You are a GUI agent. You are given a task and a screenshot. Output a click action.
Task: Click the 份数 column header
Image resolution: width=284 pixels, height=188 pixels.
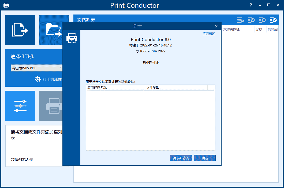pos(259,29)
